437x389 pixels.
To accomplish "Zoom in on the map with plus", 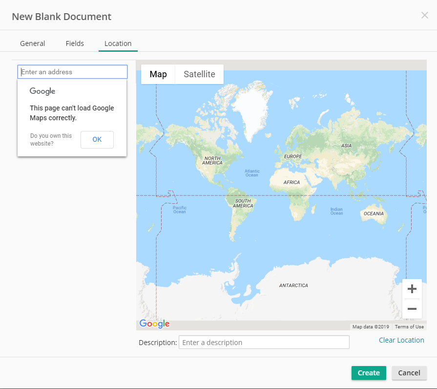I will (412, 289).
